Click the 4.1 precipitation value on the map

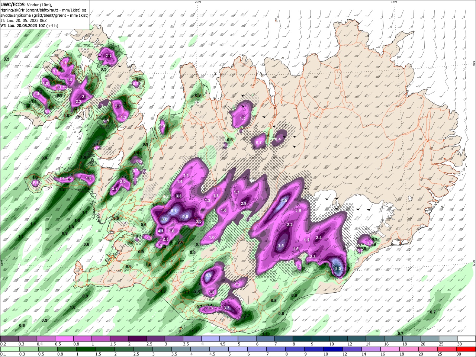click(x=161, y=231)
